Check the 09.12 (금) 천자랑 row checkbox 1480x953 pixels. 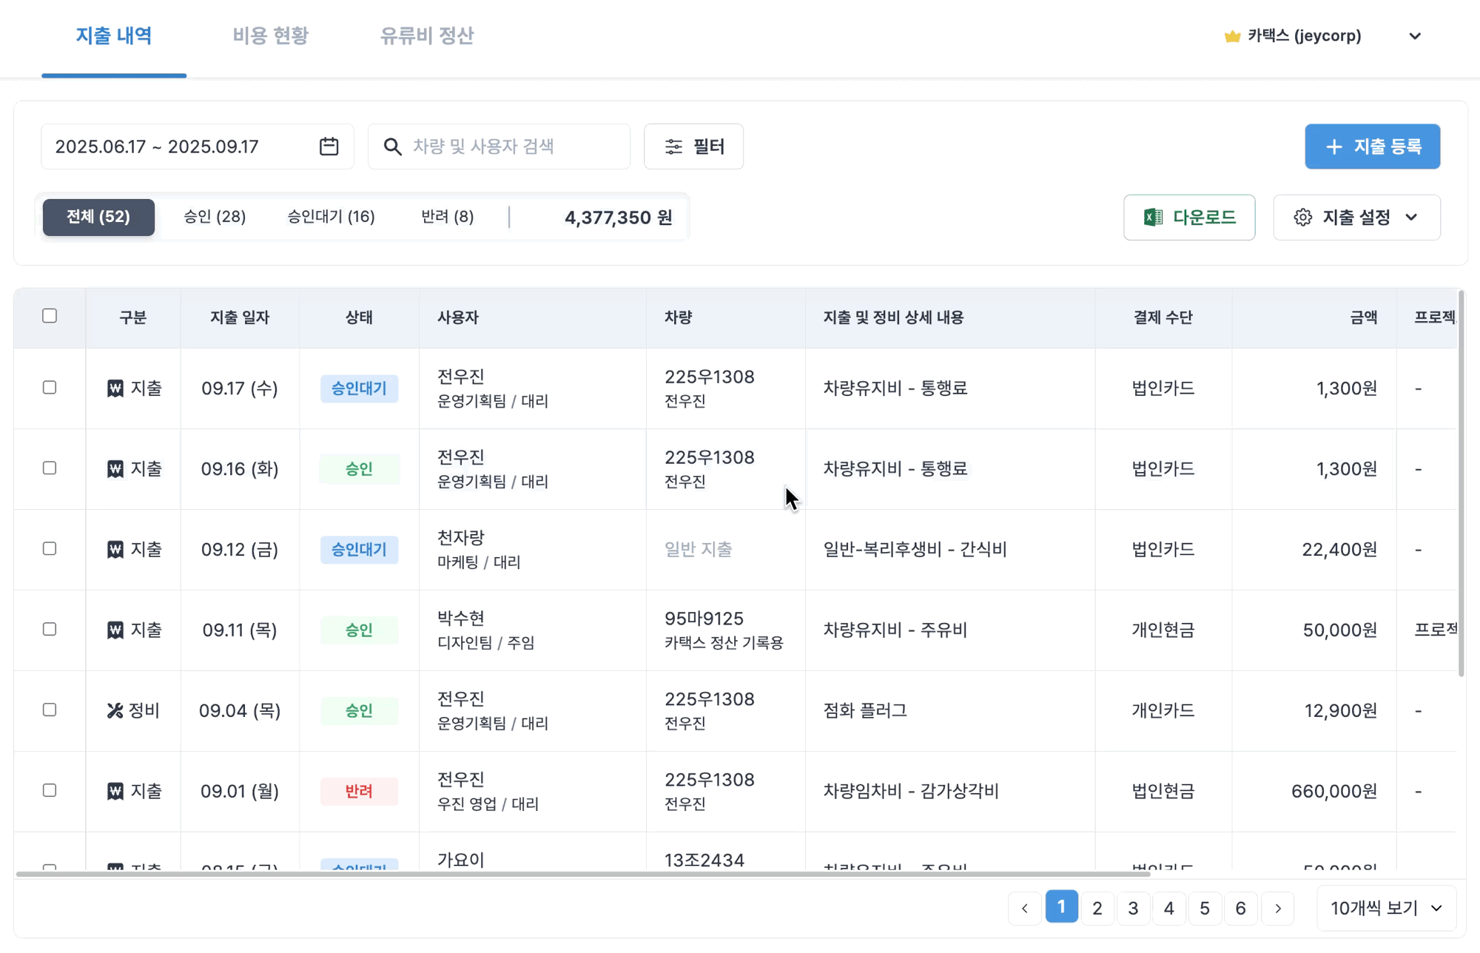tap(50, 549)
